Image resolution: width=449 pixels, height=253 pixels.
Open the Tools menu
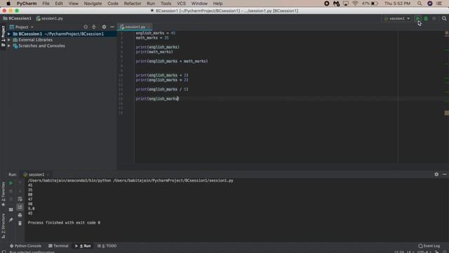point(166,4)
